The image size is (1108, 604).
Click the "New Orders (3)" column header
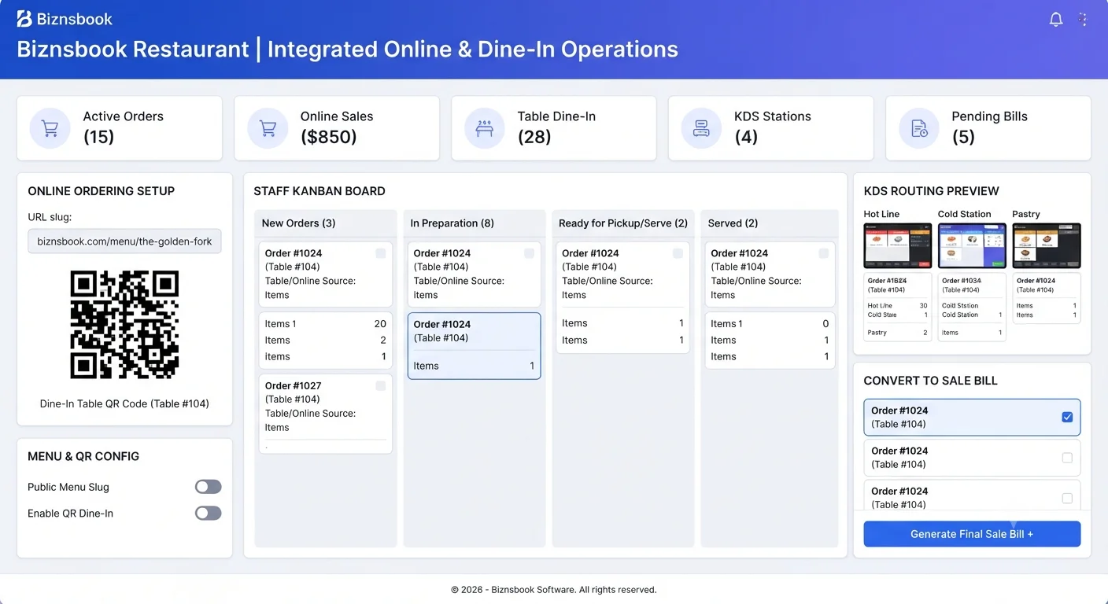(299, 223)
